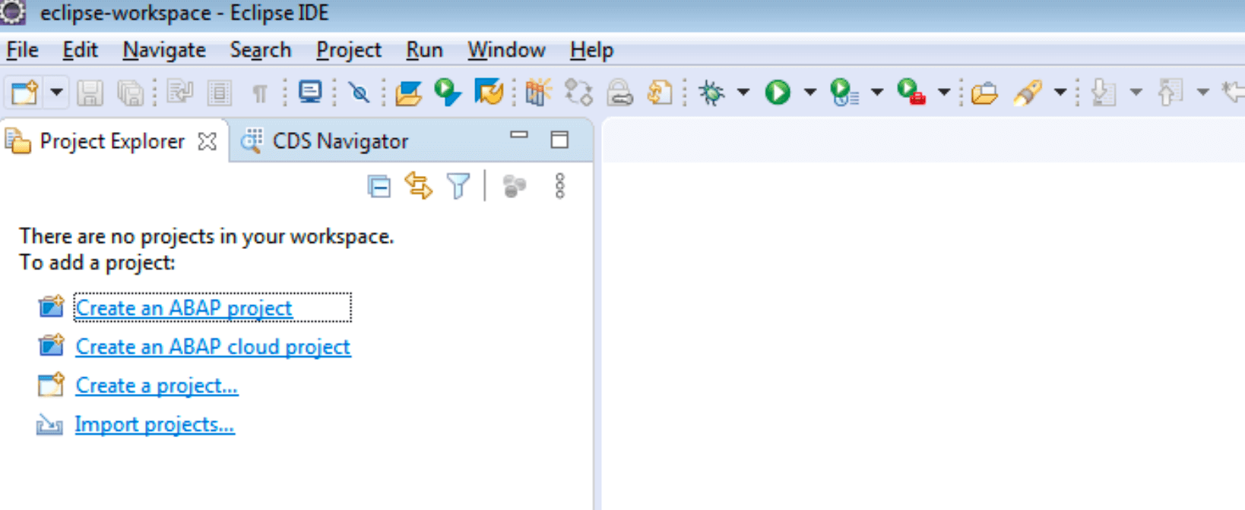1245x510 pixels.
Task: Click the Next Annotation icon
Action: pos(1103,93)
